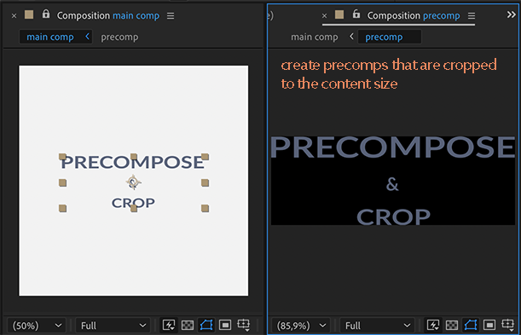Open the 50% magnification dropdown
The image size is (521, 335).
(x=37, y=326)
